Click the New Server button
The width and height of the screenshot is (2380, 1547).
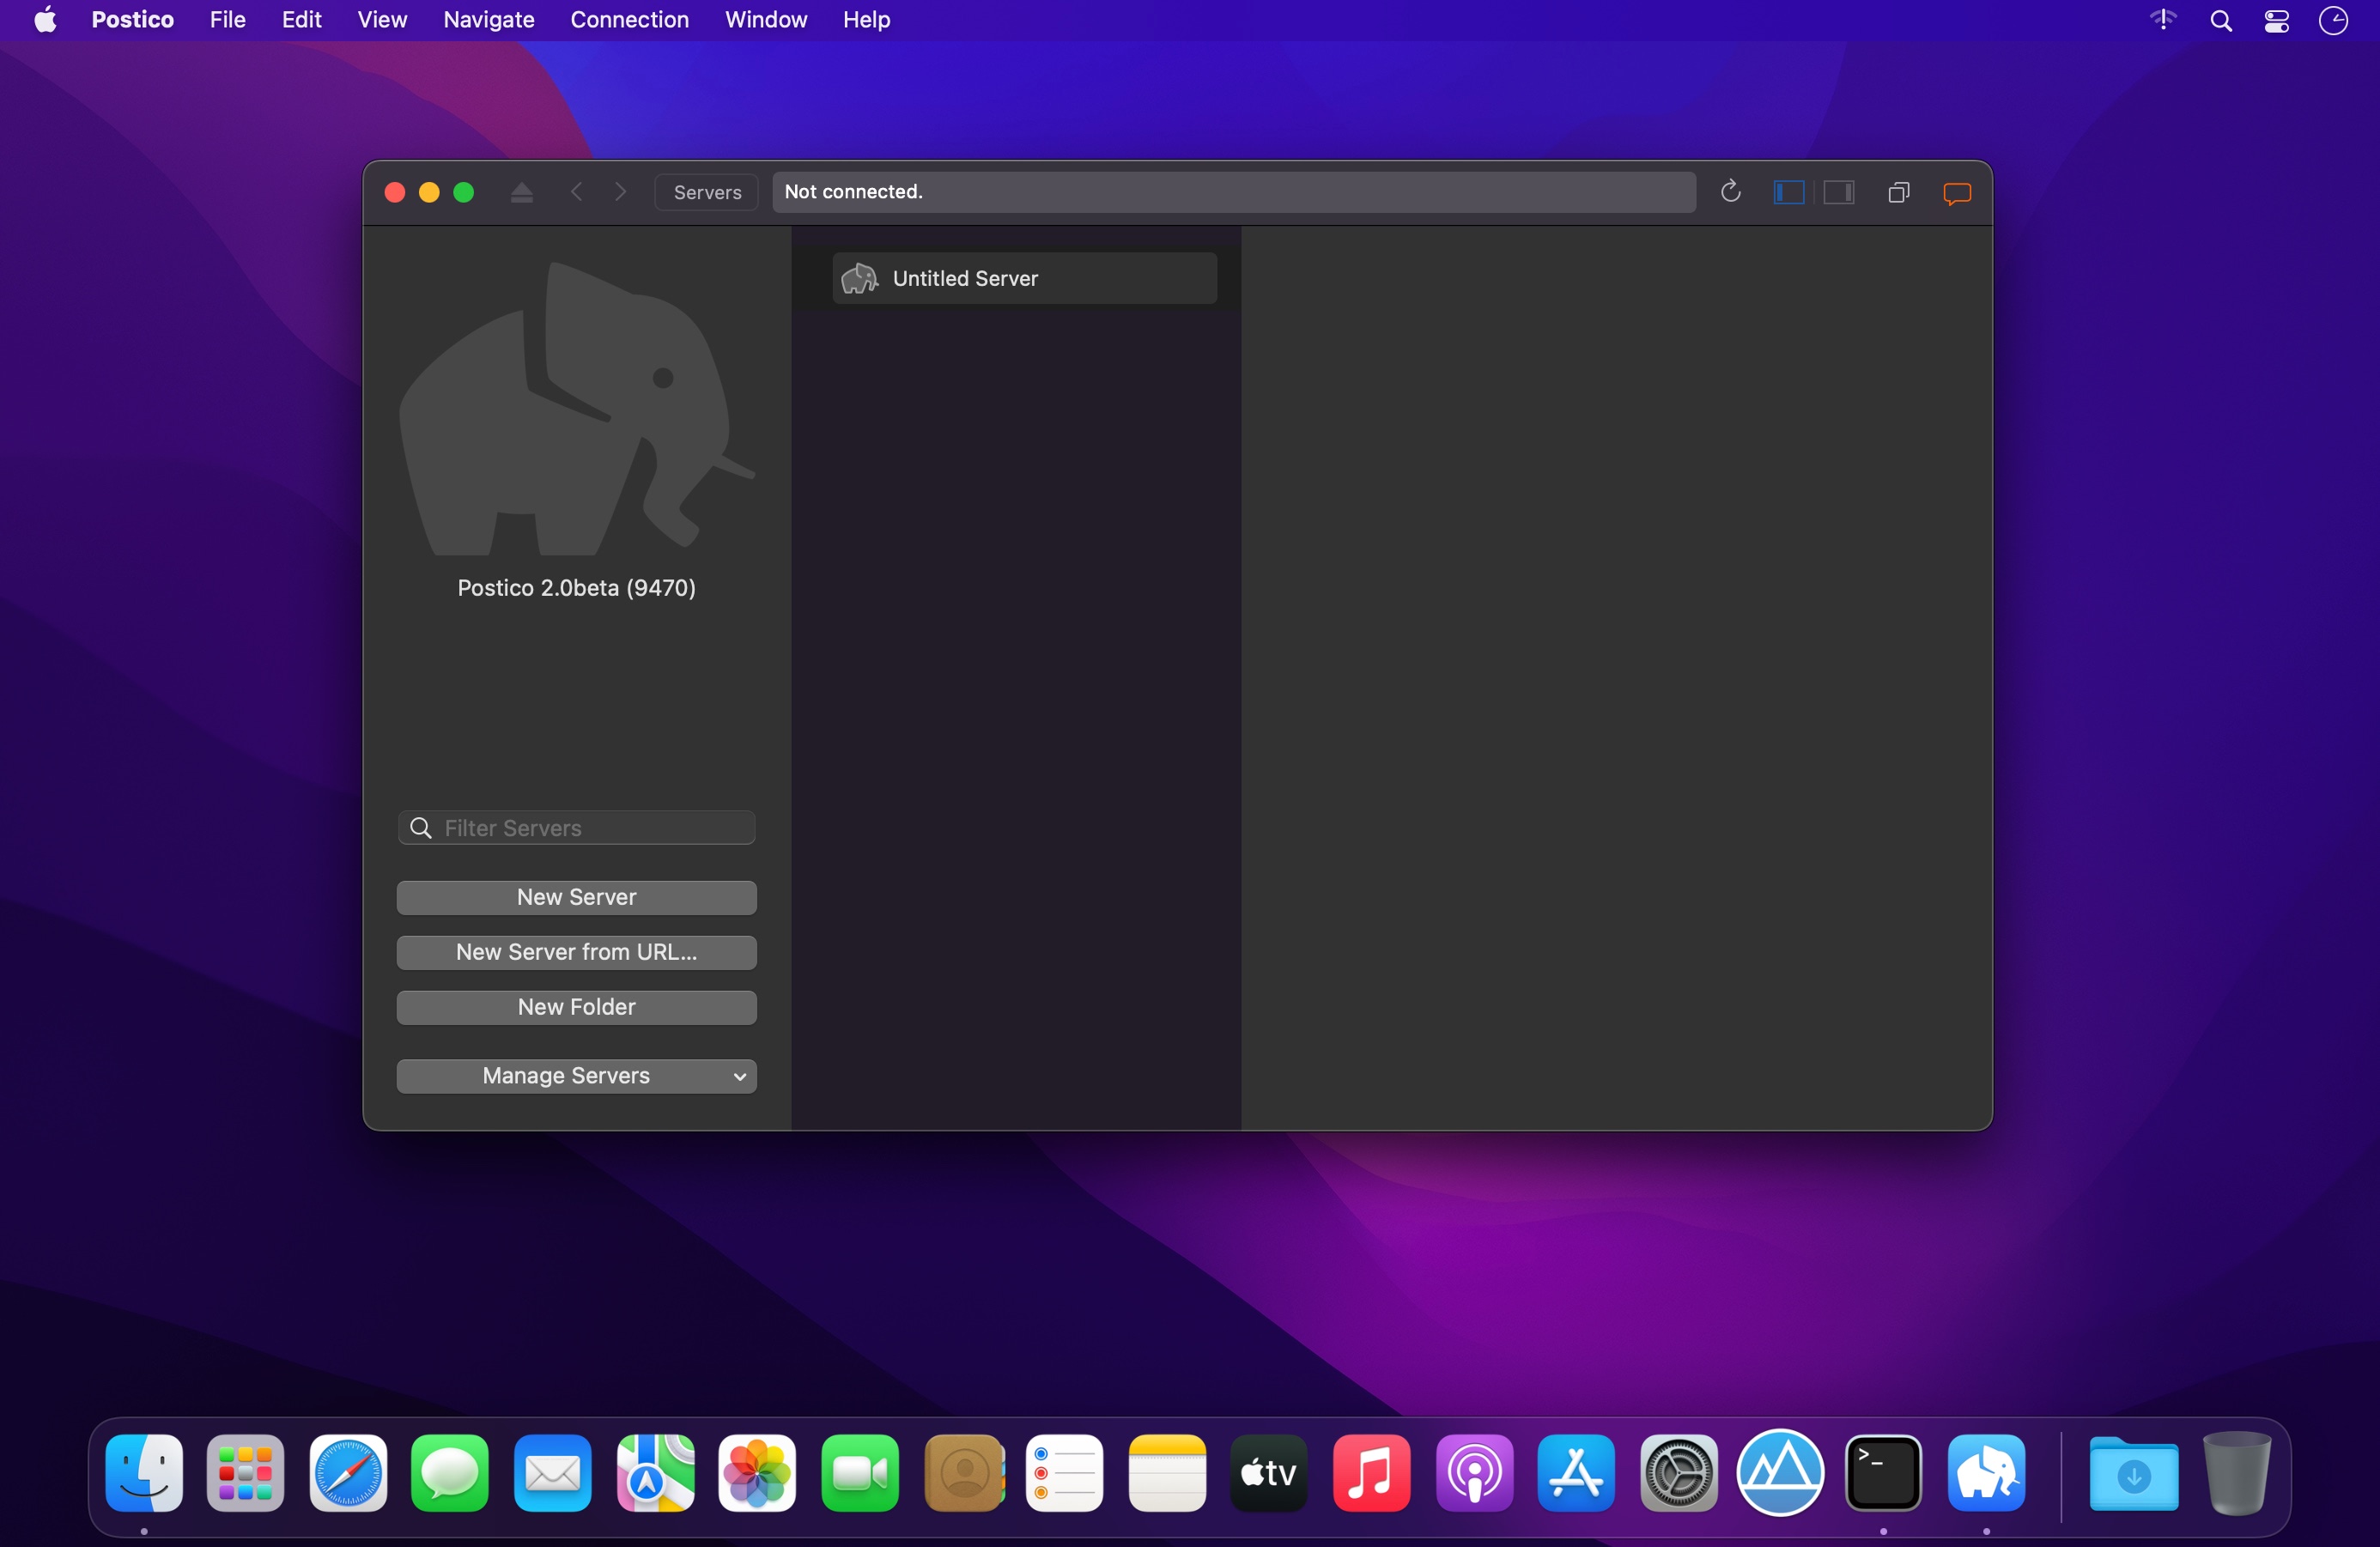pyautogui.click(x=576, y=897)
